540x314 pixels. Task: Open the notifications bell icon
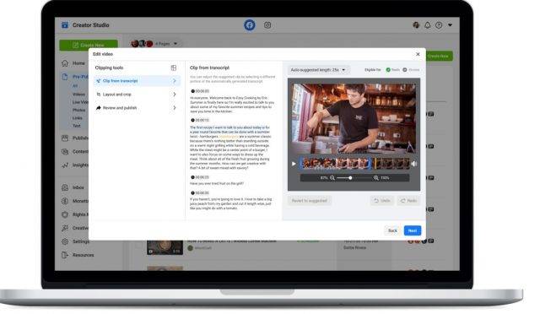428,25
